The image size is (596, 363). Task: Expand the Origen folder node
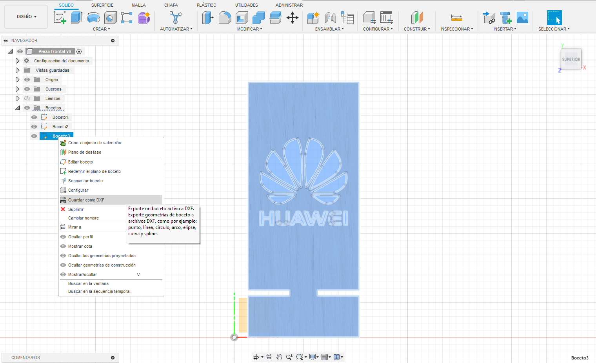tap(17, 80)
